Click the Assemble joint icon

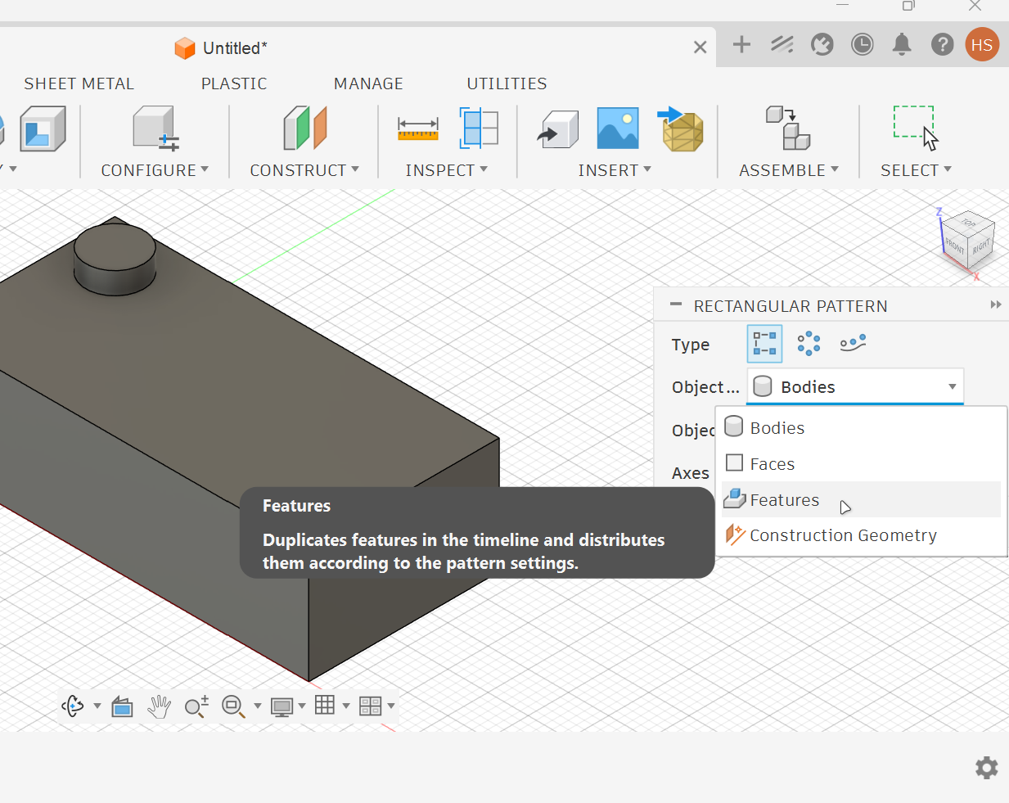click(x=788, y=128)
